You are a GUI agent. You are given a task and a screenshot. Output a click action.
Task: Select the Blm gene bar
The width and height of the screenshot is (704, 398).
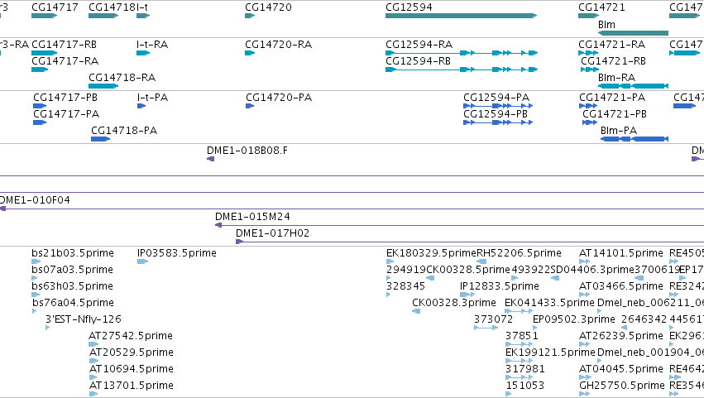(x=635, y=33)
